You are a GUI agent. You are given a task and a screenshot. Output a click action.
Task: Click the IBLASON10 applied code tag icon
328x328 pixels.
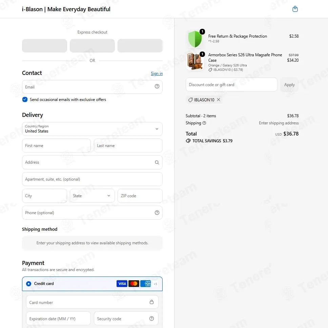click(190, 100)
